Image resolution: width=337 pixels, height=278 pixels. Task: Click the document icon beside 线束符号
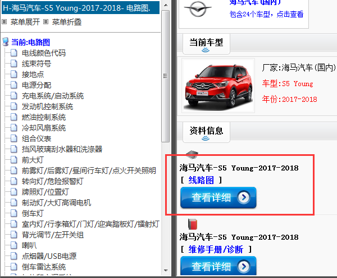click(14, 64)
